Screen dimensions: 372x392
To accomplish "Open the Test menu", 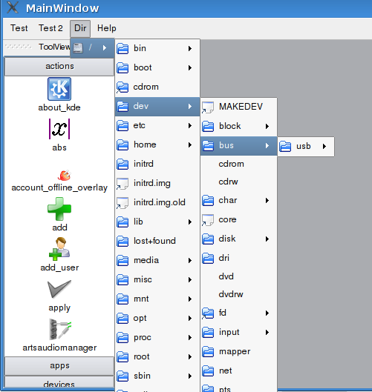I will click(x=19, y=28).
